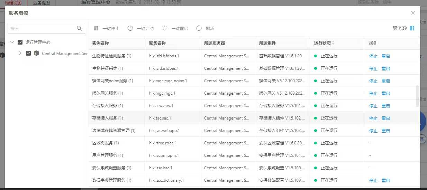Viewport: 427px width, 190px height.
Task: Restart the 生物特征检测服务 service
Action: (x=386, y=56)
